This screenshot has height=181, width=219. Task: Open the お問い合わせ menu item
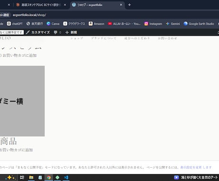click(x=168, y=38)
